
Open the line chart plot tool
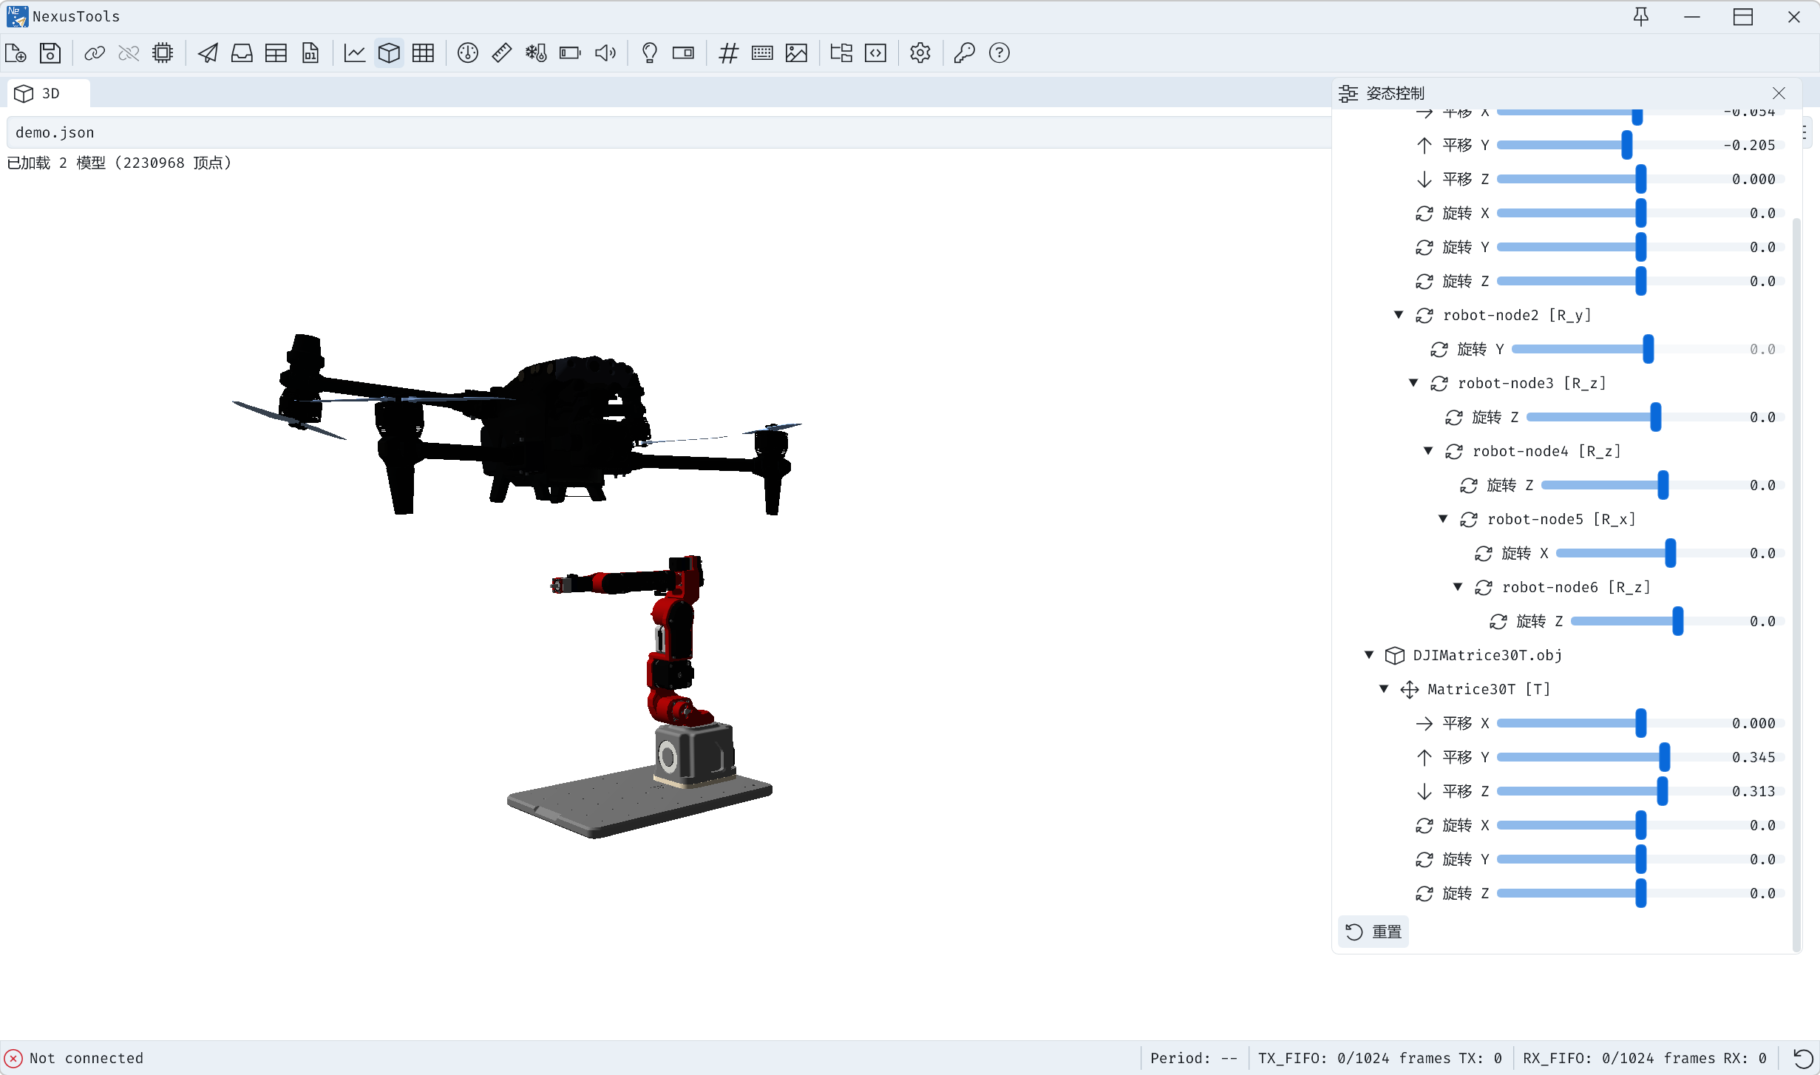coord(355,53)
